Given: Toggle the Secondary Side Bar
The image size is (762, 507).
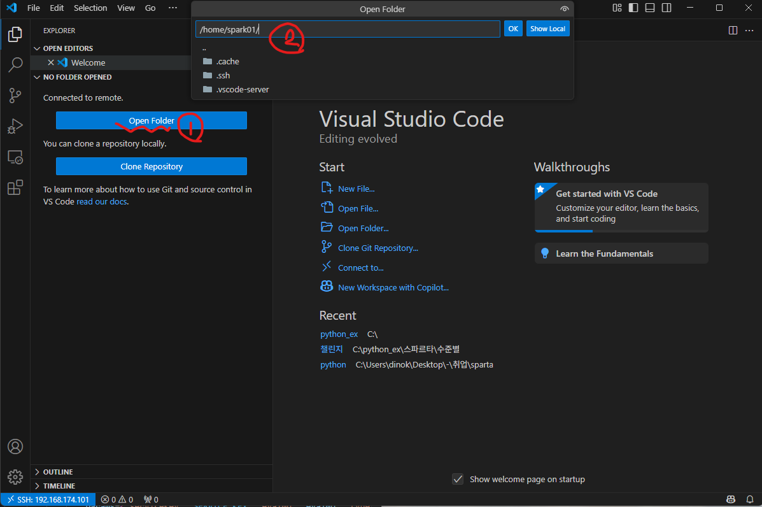Looking at the screenshot, I should pyautogui.click(x=667, y=8).
